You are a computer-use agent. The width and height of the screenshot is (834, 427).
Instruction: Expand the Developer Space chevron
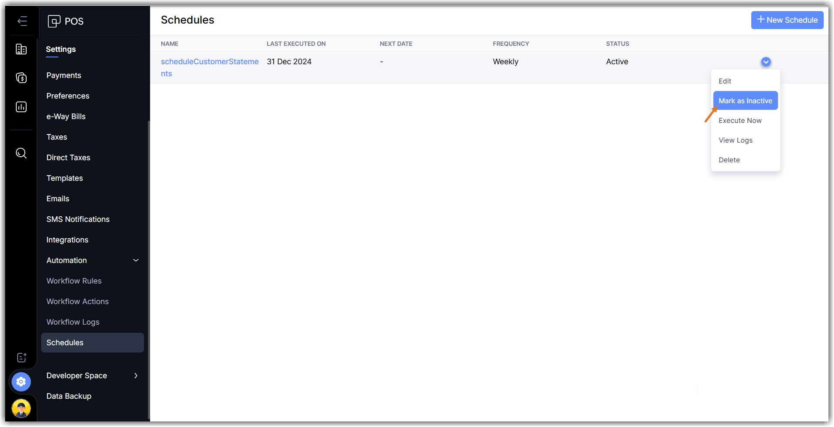[136, 376]
